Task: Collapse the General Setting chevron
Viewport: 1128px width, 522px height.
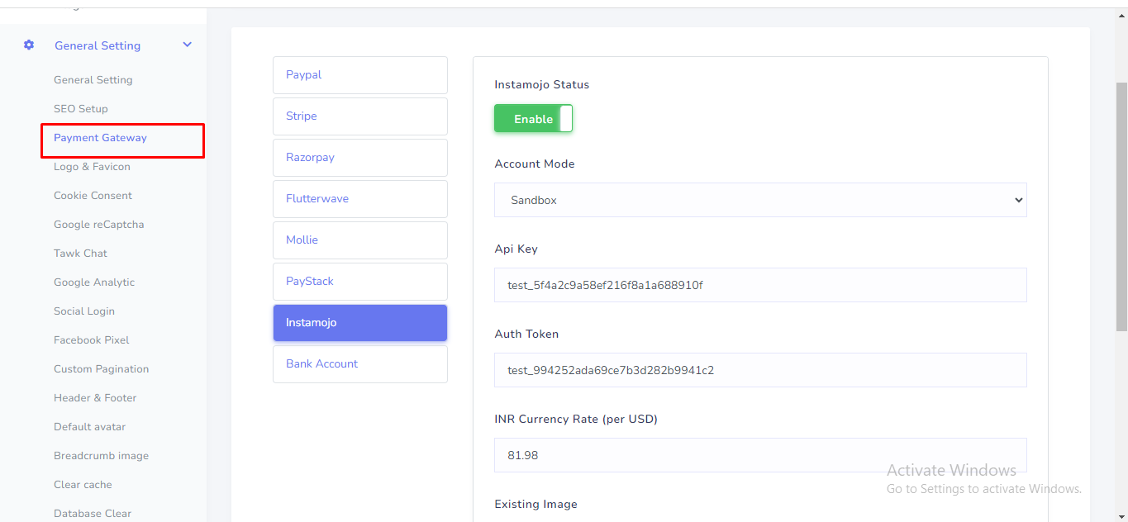Action: [188, 45]
